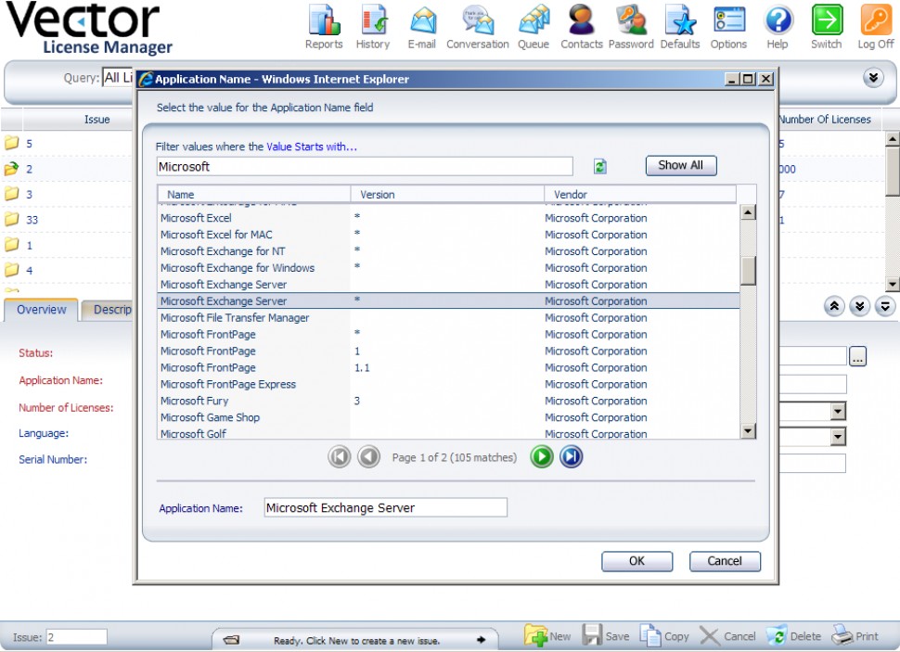The width and height of the screenshot is (900, 652).
Task: Sort by the Version column header
Action: (447, 195)
